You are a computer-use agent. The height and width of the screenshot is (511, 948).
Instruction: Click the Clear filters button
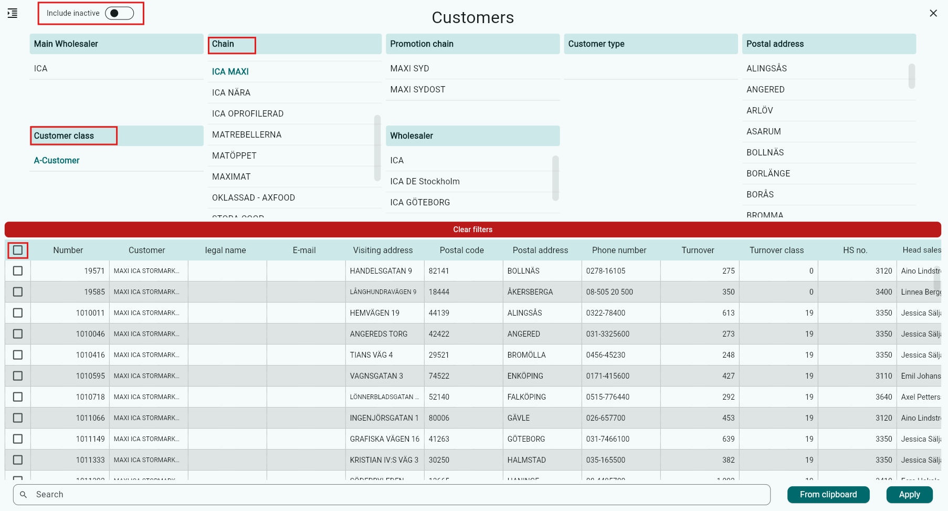473,230
